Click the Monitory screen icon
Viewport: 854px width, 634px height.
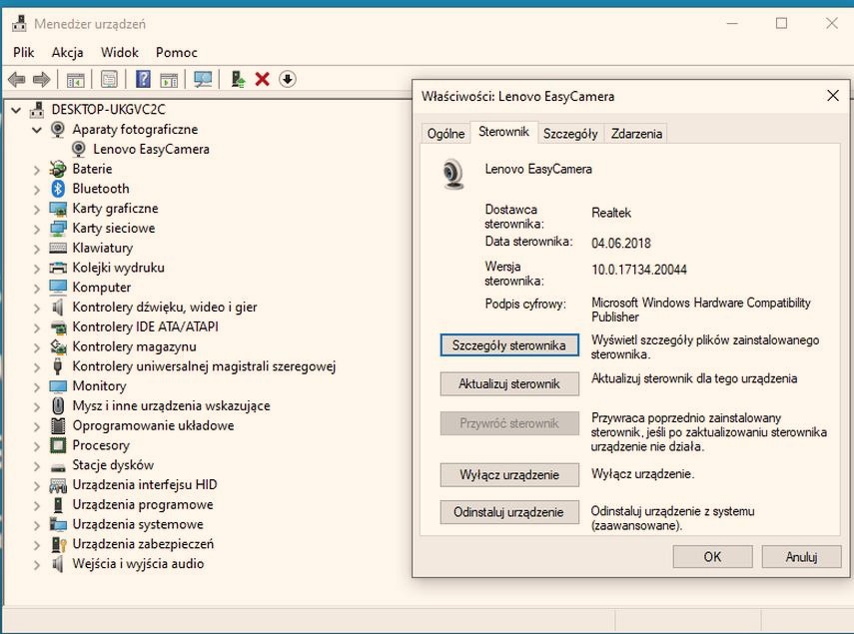click(58, 385)
